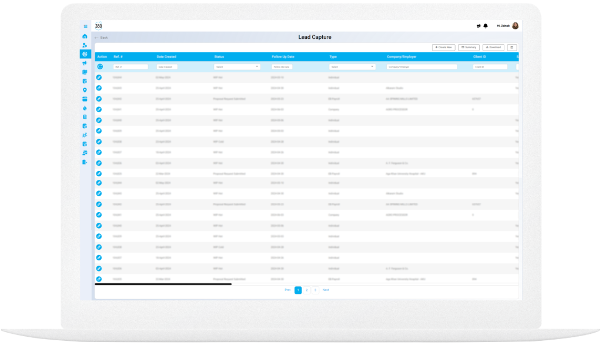Go Back using the arrow link
The width and height of the screenshot is (602, 352).
click(x=101, y=38)
